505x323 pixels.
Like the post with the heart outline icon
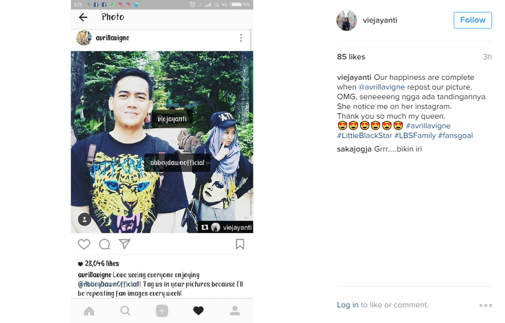click(x=84, y=244)
